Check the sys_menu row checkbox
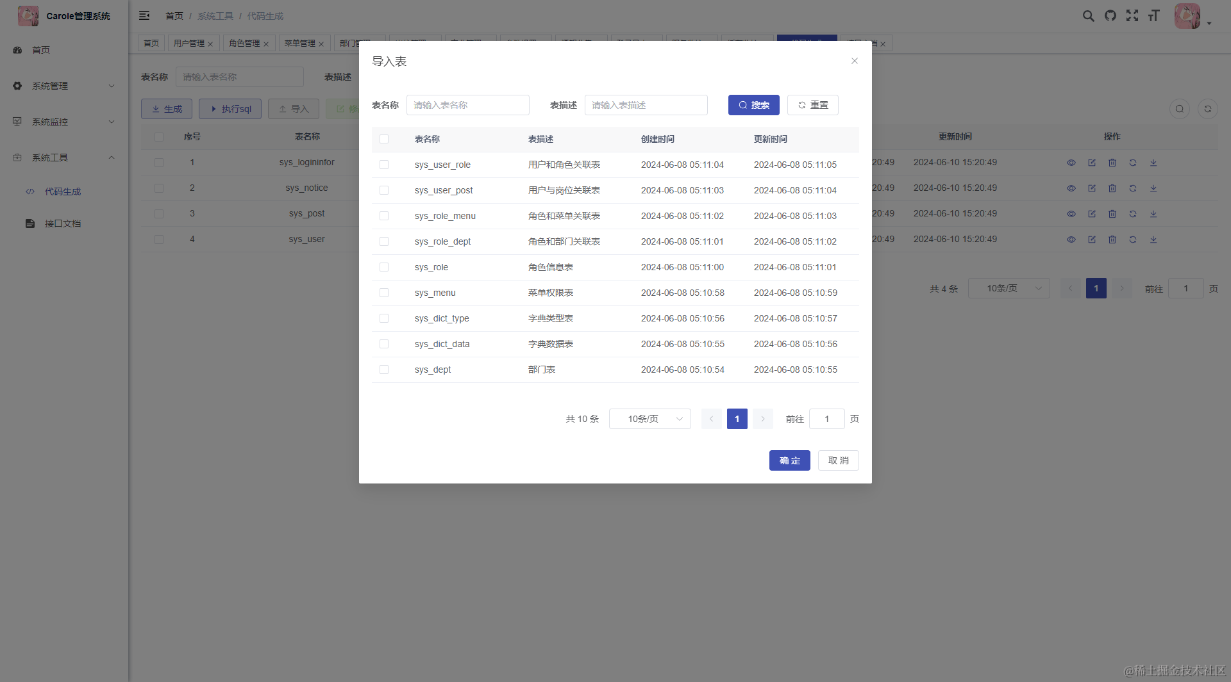Viewport: 1231px width, 682px height. point(384,293)
